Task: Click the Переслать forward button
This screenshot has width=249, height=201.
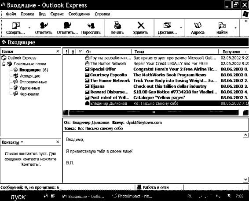Action: tap(91, 28)
